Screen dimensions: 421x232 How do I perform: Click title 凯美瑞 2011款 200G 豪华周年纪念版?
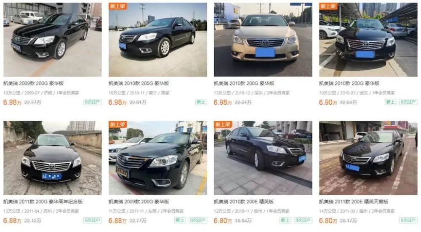pyautogui.click(x=43, y=202)
